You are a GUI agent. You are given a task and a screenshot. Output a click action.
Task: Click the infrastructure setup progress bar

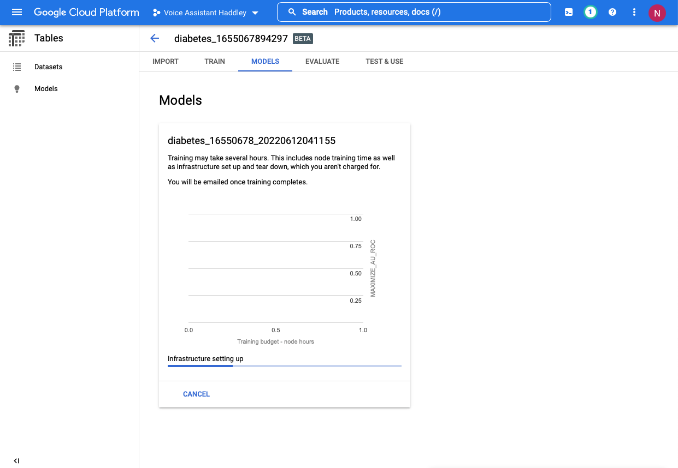(x=284, y=366)
